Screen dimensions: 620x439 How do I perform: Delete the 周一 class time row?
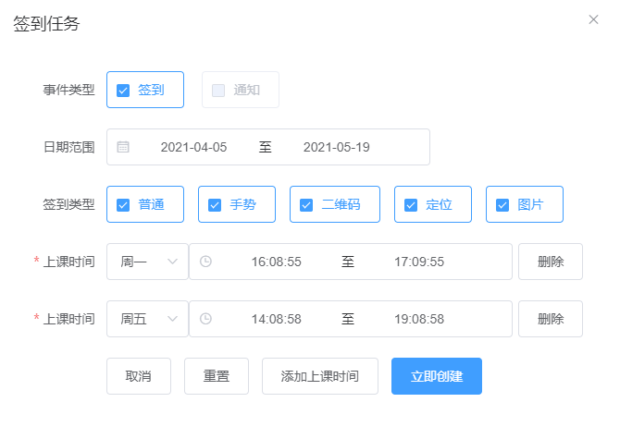pos(551,262)
